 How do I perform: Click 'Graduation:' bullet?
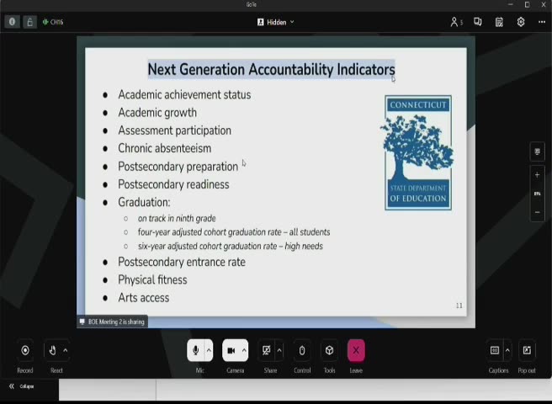tap(144, 202)
